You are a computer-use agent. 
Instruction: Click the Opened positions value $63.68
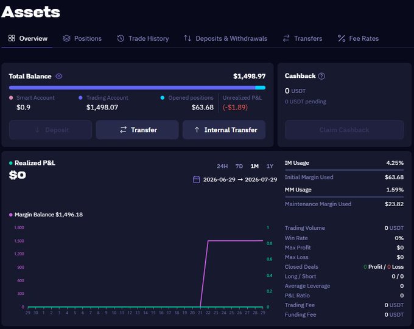click(203, 108)
